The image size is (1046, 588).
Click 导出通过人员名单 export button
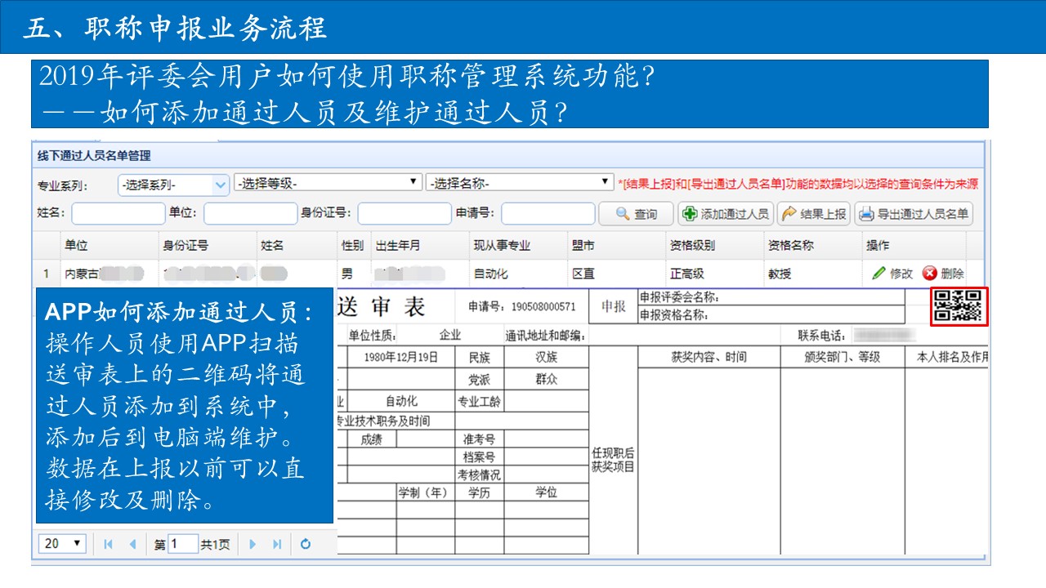tap(914, 214)
